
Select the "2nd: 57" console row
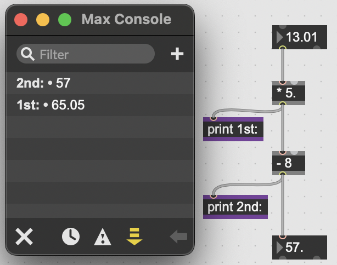coord(100,83)
